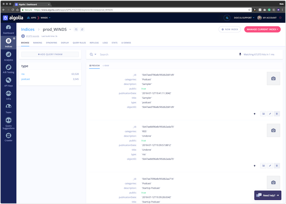
Task: Click the microphone voice search icon
Action: coord(240,54)
